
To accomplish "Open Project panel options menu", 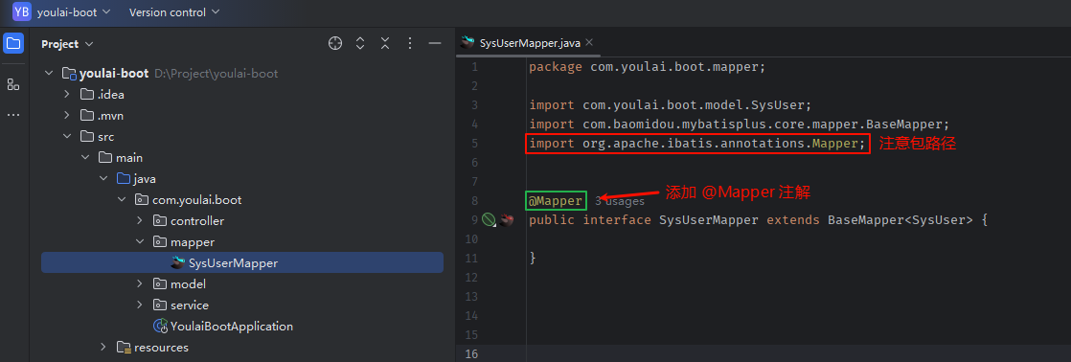I will (x=410, y=44).
